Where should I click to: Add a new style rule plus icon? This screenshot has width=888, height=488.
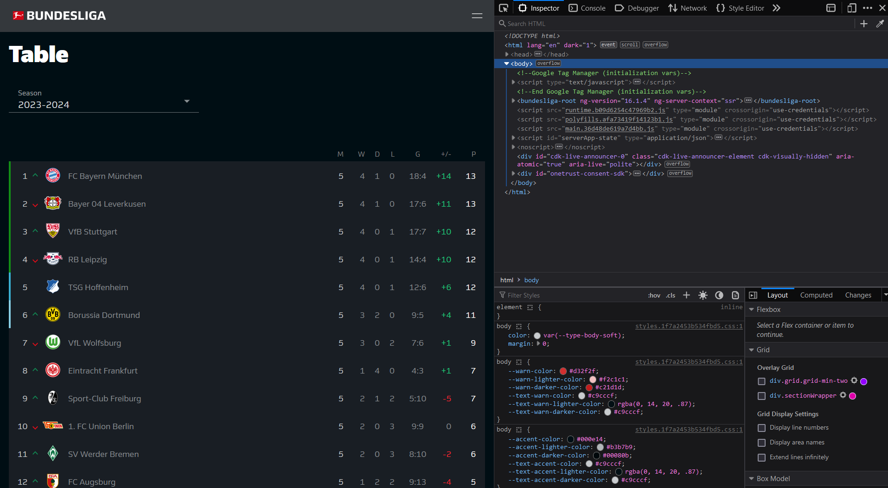(x=687, y=295)
